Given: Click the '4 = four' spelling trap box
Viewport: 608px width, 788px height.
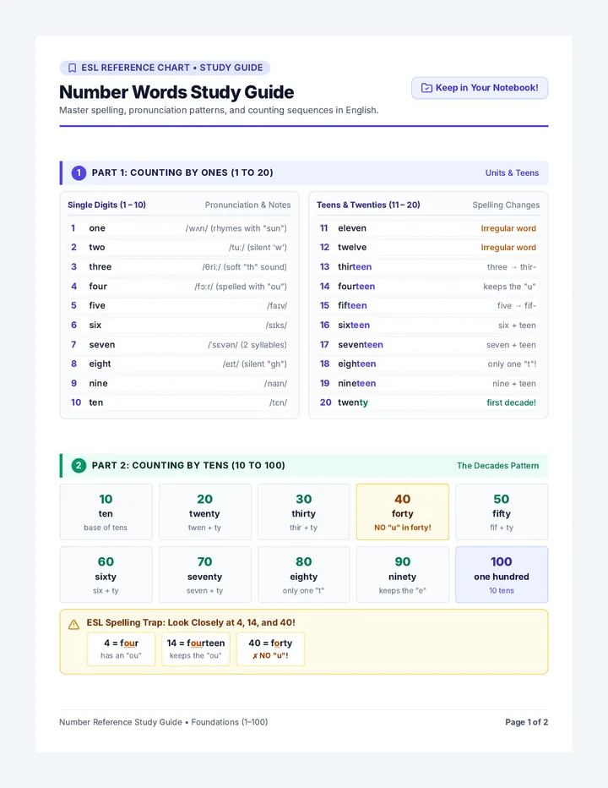Looking at the screenshot, I should pyautogui.click(x=121, y=648).
